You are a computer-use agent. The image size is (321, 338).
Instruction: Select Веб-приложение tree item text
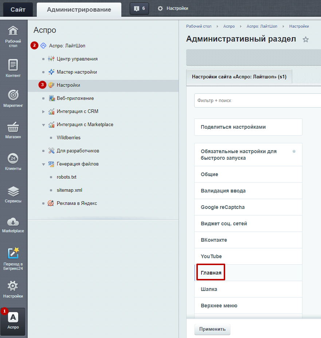(x=75, y=98)
